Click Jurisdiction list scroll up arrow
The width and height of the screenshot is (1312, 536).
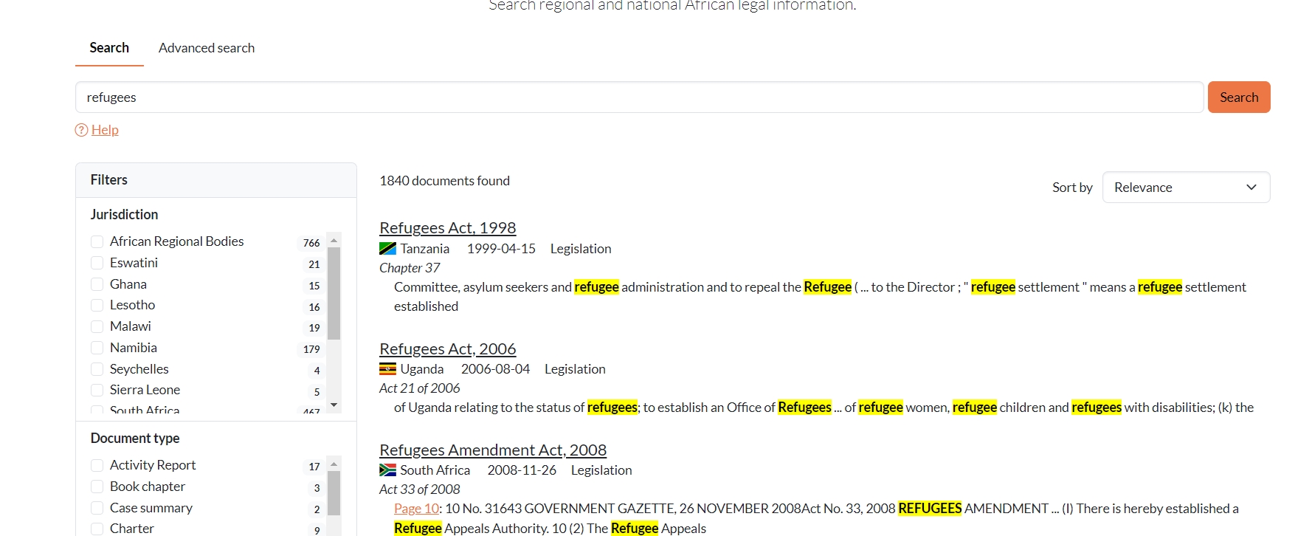pos(334,241)
